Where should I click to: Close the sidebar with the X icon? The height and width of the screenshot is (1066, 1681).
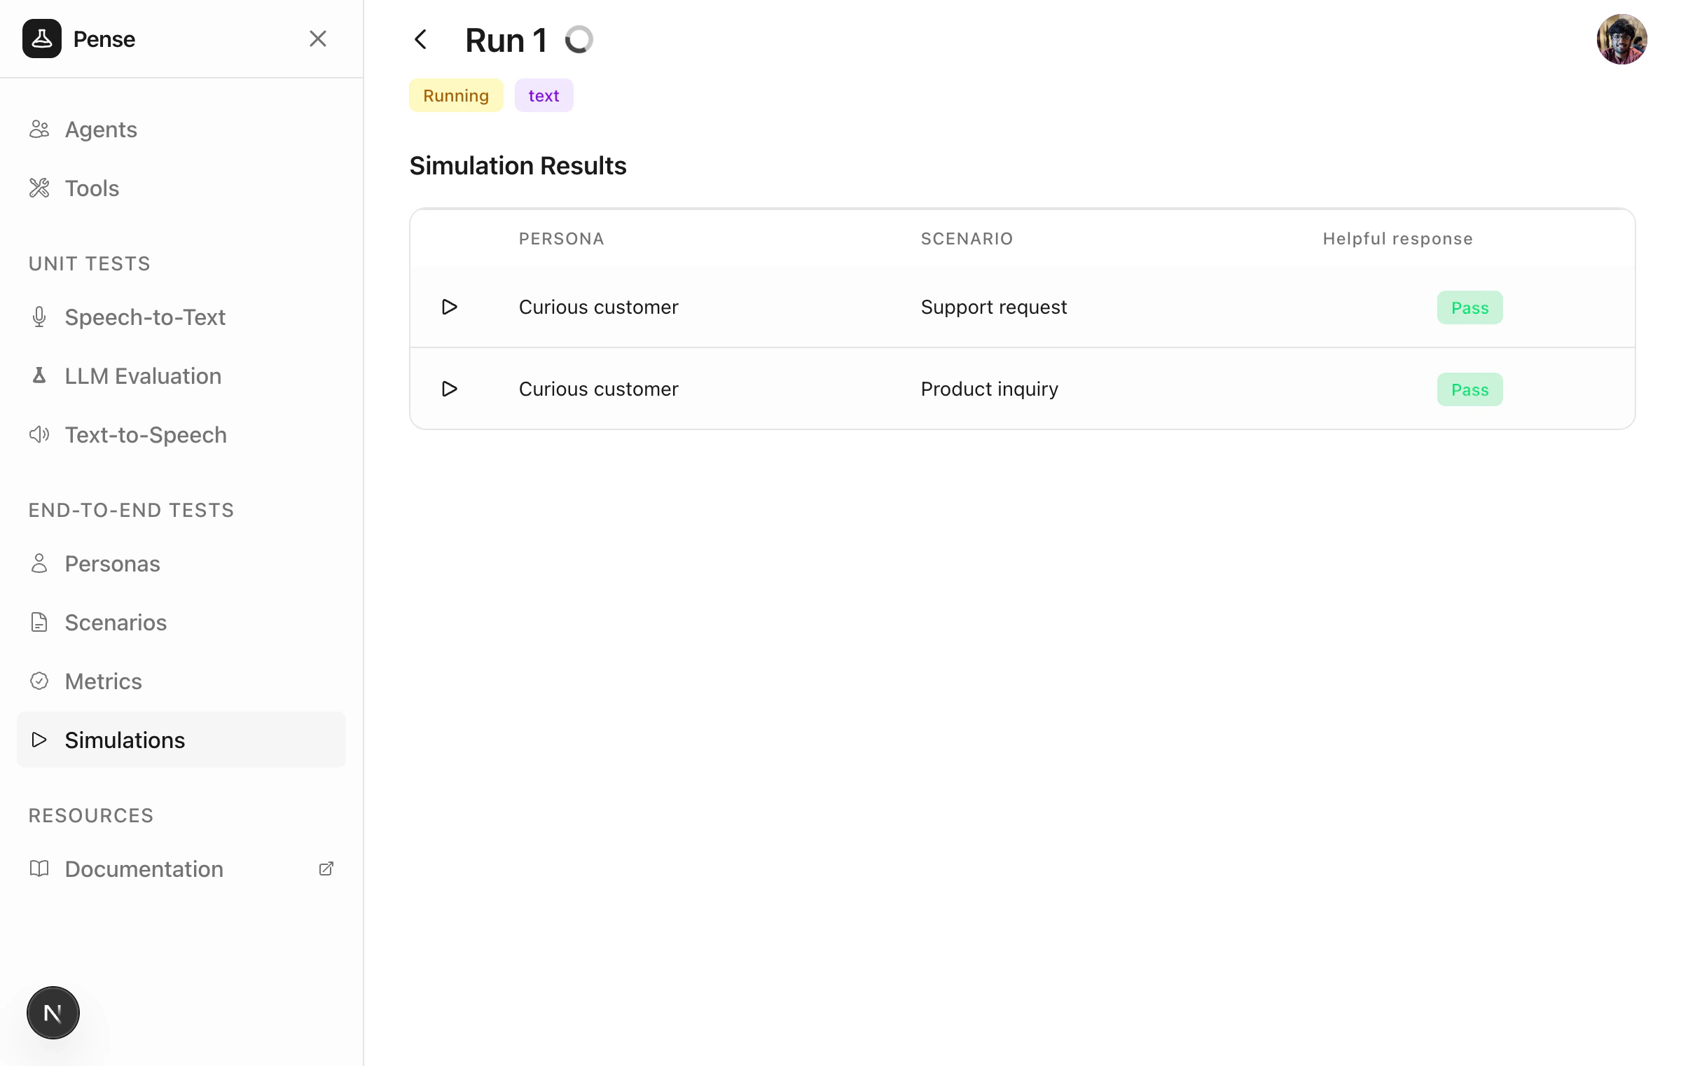[x=318, y=39]
